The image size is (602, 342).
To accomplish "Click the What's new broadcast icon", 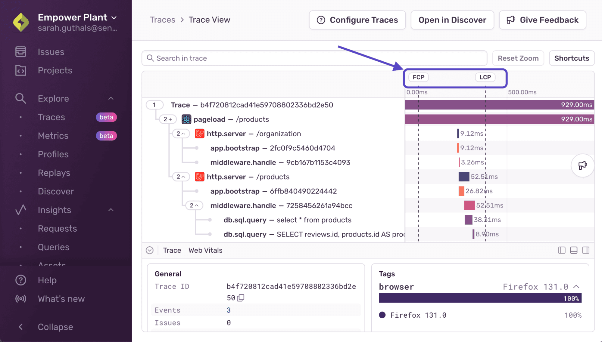I will (x=21, y=299).
